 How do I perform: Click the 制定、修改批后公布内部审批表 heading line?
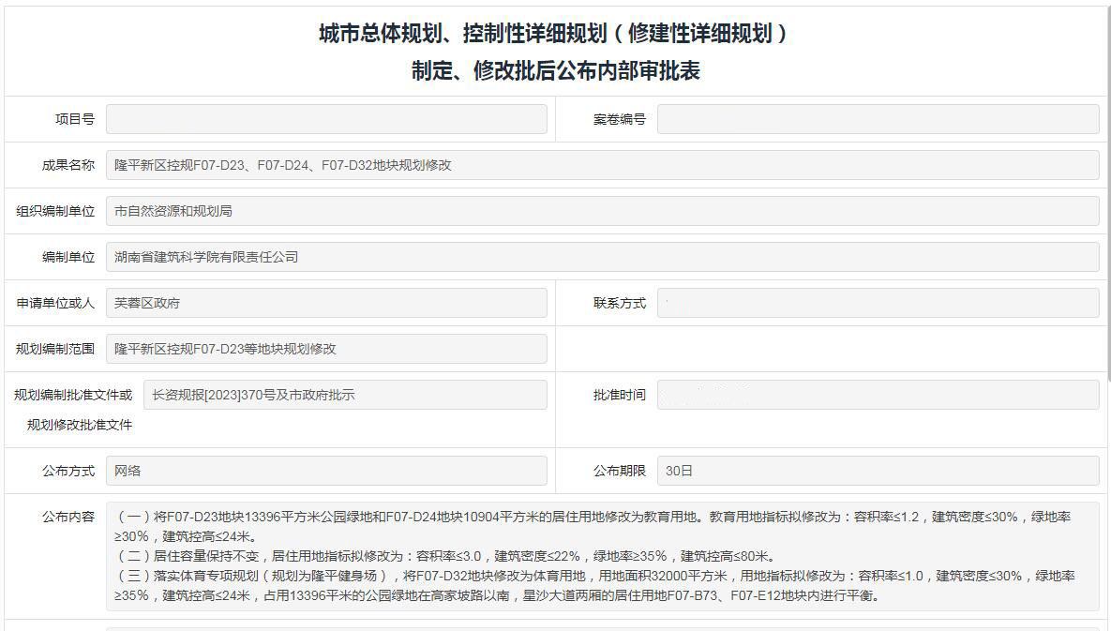[555, 71]
